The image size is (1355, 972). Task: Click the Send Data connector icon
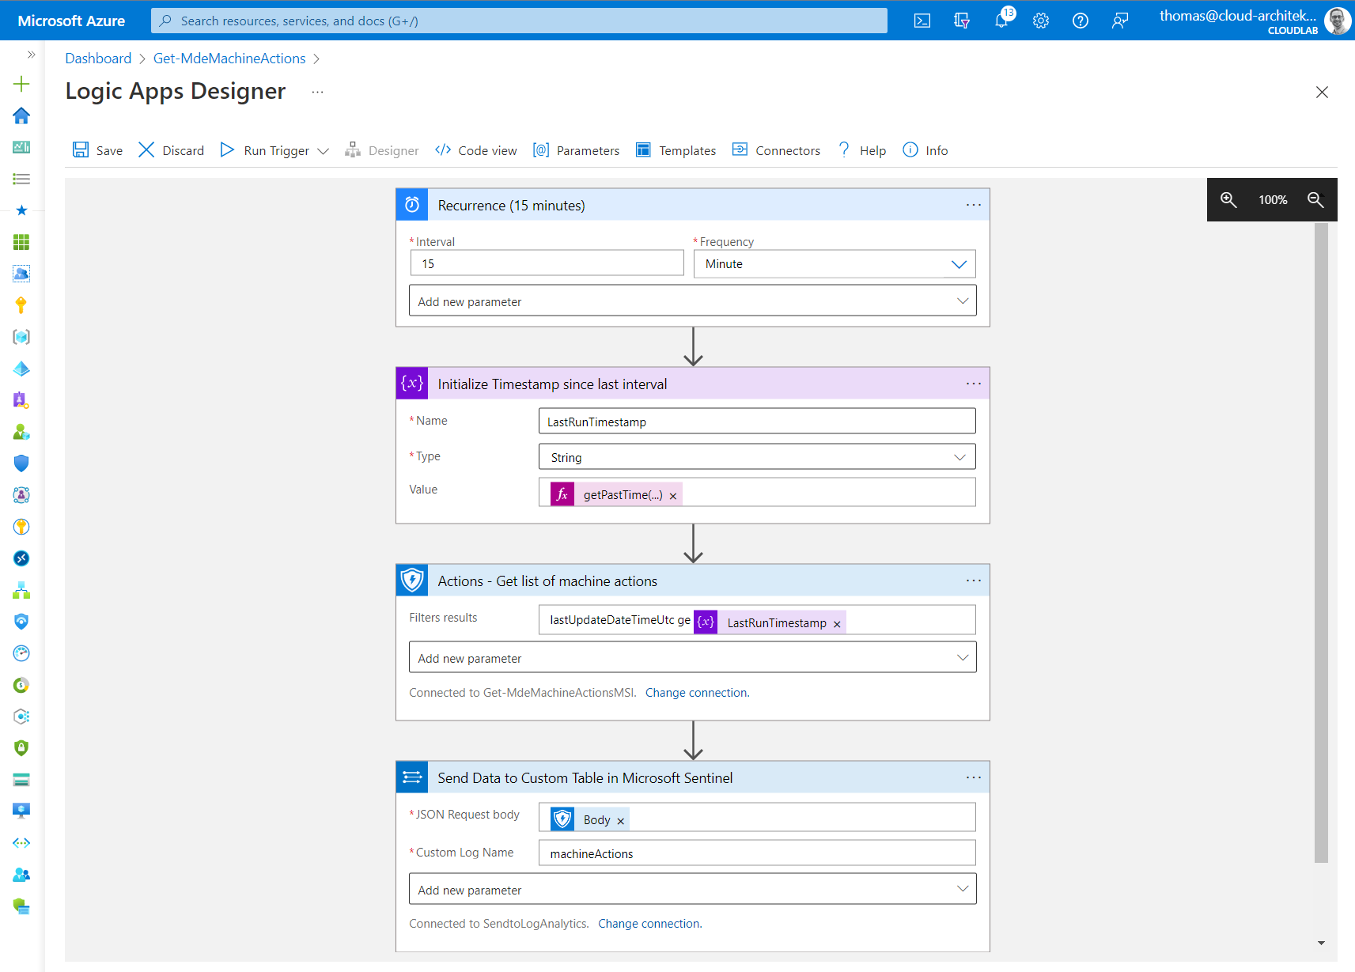(412, 777)
